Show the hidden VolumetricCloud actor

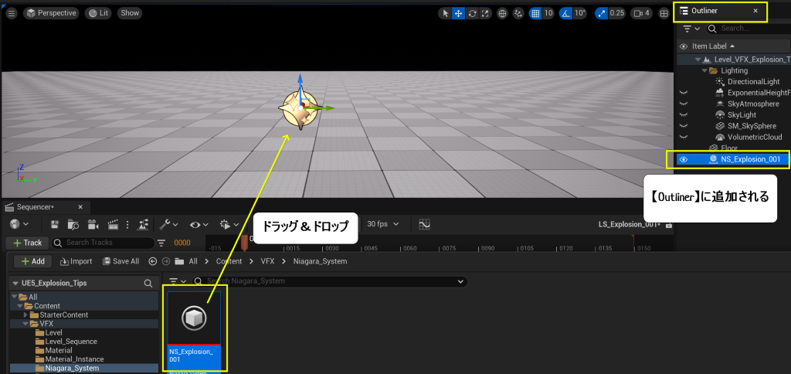pos(684,138)
